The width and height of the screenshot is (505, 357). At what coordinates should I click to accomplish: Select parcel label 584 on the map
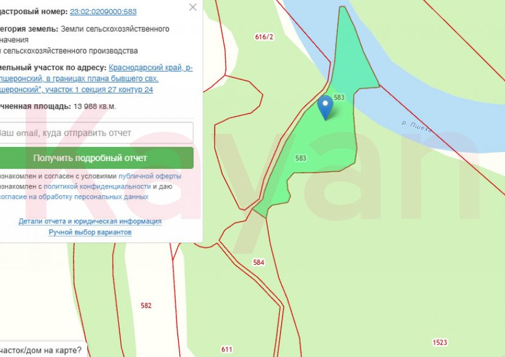pos(259,262)
